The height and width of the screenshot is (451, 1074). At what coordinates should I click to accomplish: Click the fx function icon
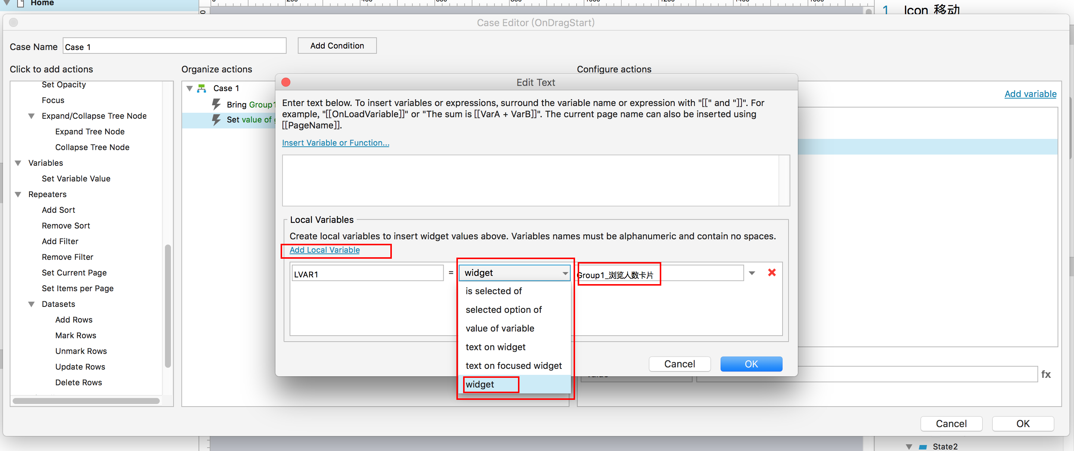1046,374
